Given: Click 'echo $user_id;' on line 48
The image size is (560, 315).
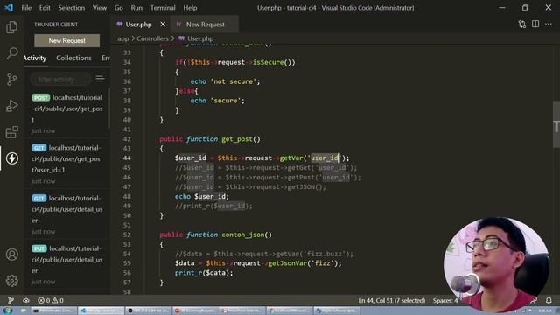Looking at the screenshot, I should click(x=202, y=196).
